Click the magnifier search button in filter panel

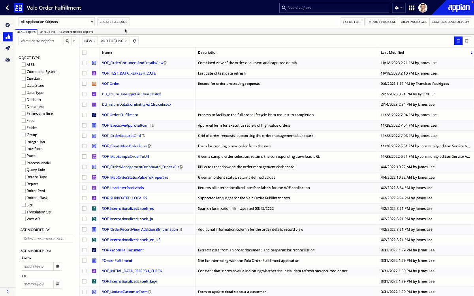(x=67, y=41)
